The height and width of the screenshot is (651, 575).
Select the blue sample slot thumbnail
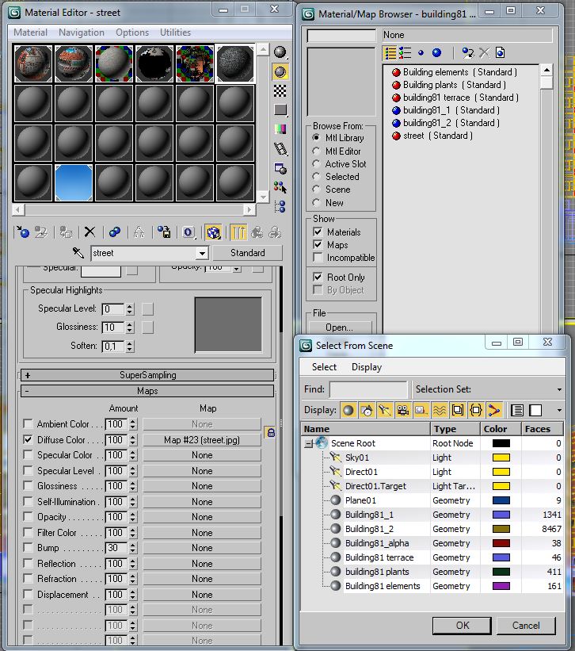(74, 182)
